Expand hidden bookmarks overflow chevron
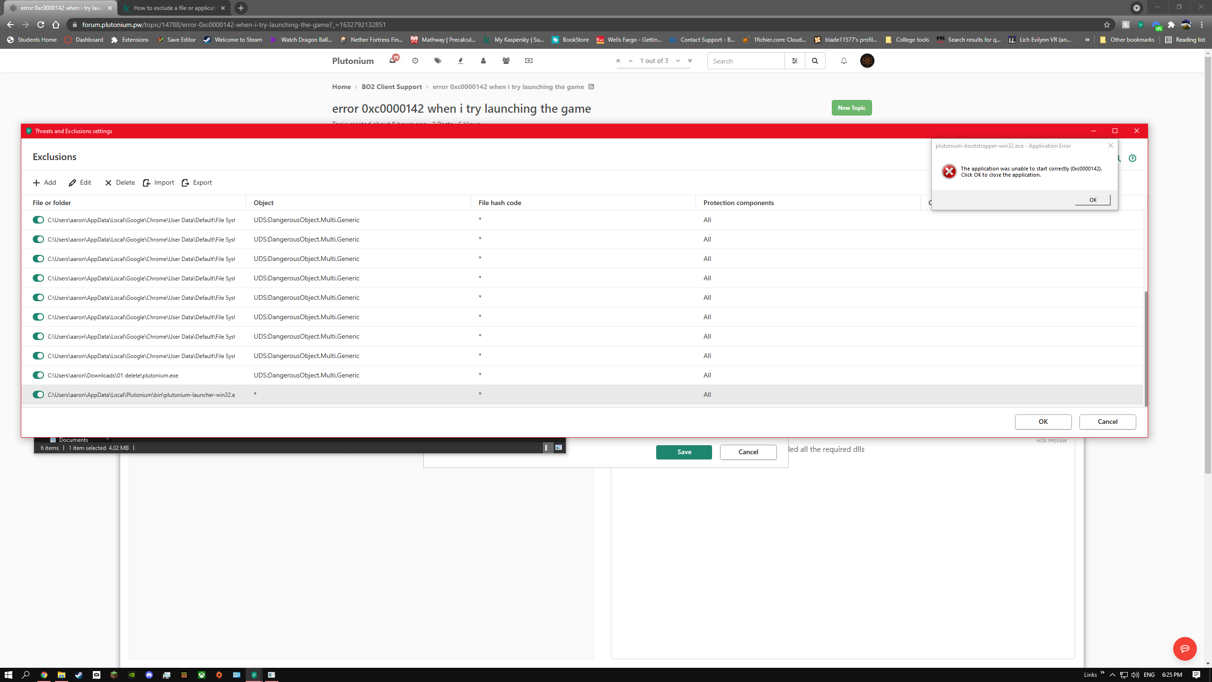1212x682 pixels. tap(1087, 40)
